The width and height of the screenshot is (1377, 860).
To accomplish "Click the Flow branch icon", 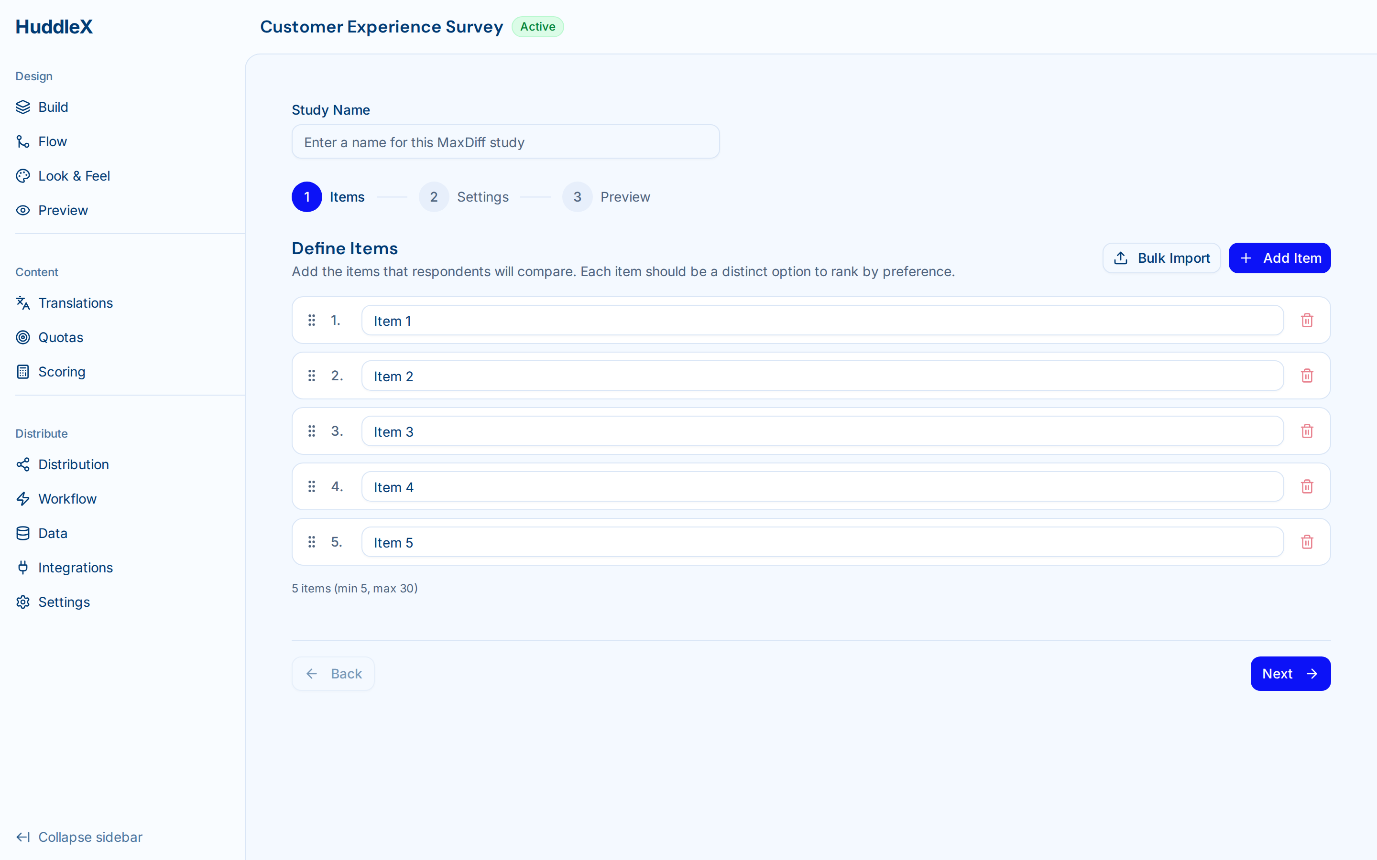I will (x=23, y=141).
